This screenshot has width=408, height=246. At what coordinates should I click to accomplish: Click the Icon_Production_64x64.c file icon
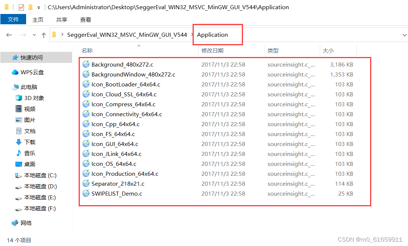point(86,173)
